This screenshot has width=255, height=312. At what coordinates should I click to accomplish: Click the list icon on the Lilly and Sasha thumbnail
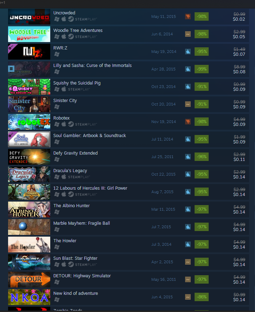pyautogui.click(x=11, y=69)
